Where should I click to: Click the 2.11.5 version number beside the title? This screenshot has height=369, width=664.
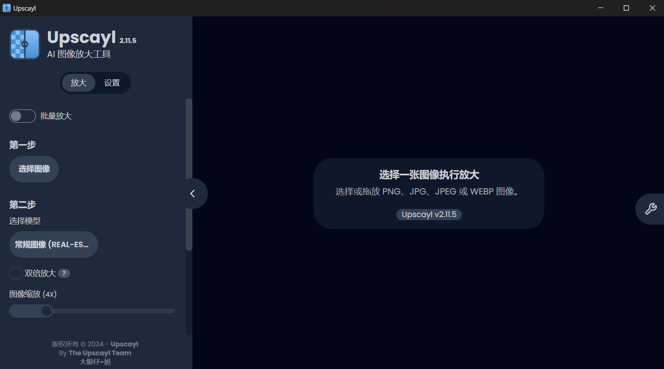(x=128, y=40)
